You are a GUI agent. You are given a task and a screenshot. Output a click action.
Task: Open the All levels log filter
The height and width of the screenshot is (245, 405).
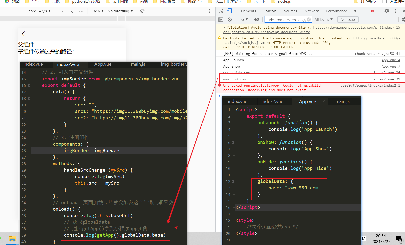pos(323,19)
